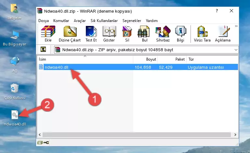
Task: Open the Yardım menu
Action: coord(151,21)
